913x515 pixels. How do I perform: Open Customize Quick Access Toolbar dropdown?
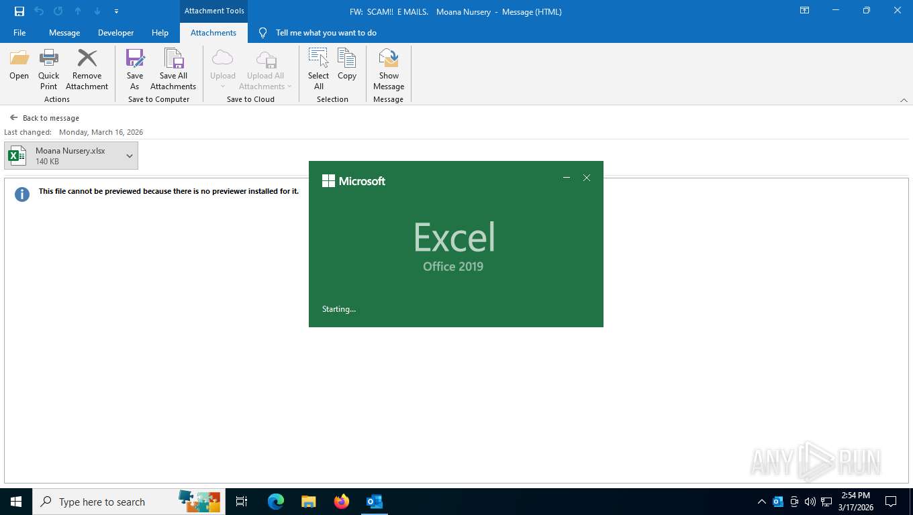pos(116,11)
